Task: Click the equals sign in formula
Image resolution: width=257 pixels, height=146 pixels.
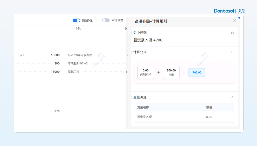Action: [184, 72]
